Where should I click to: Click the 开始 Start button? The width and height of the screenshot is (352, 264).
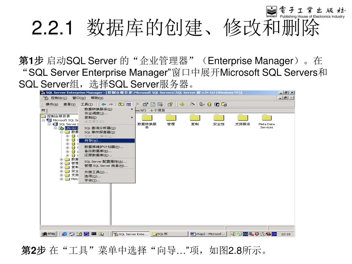(x=48, y=234)
